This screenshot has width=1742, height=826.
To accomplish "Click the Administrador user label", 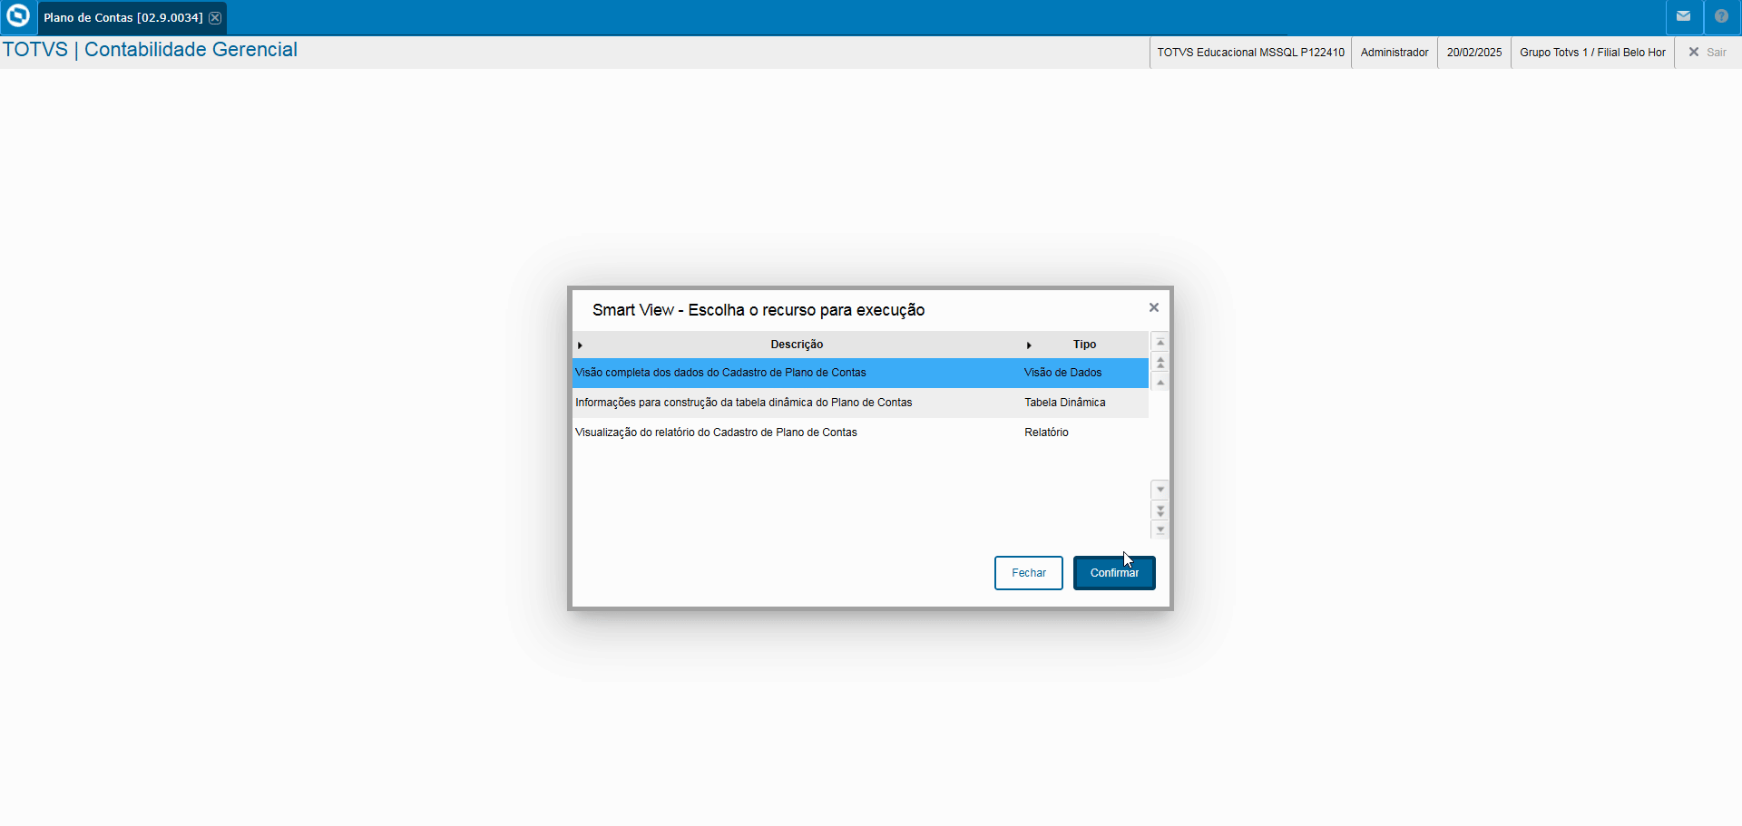I will click(x=1395, y=53).
